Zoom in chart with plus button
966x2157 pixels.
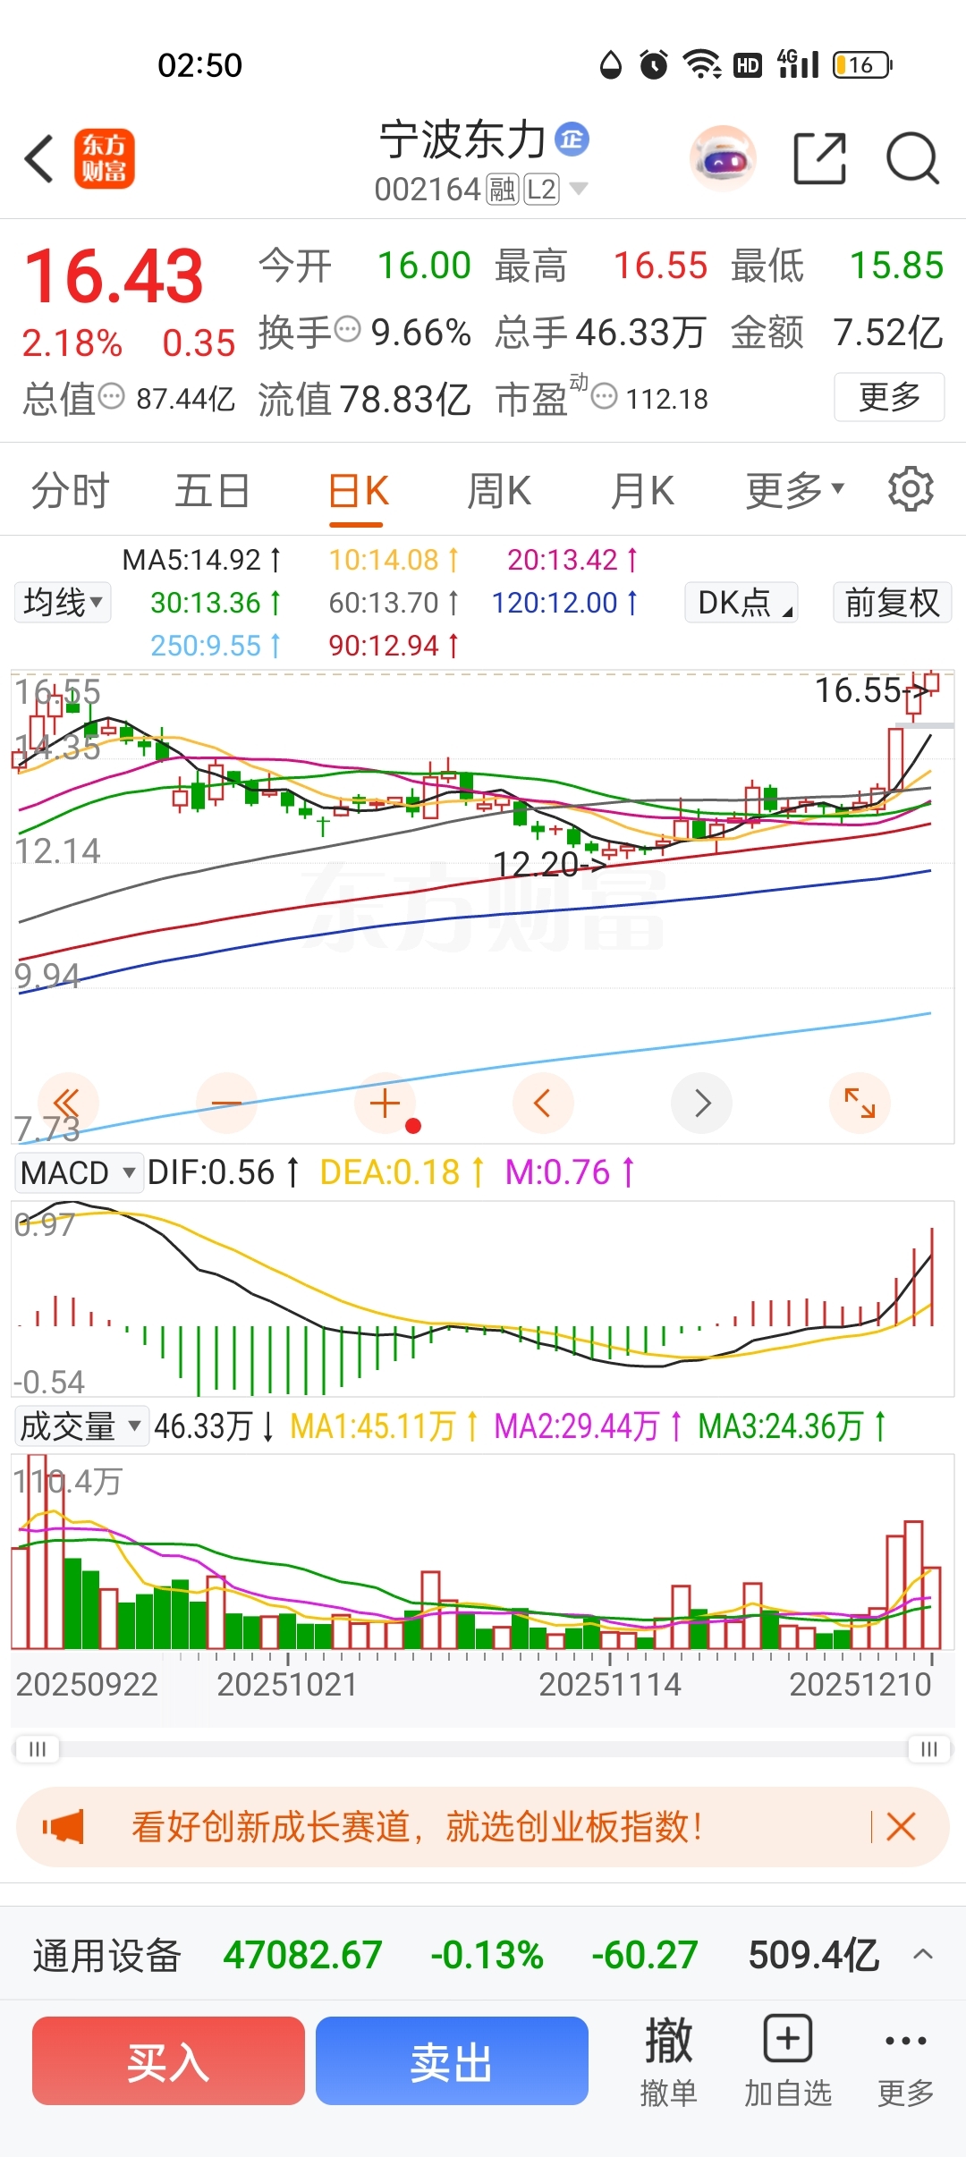coord(385,1103)
